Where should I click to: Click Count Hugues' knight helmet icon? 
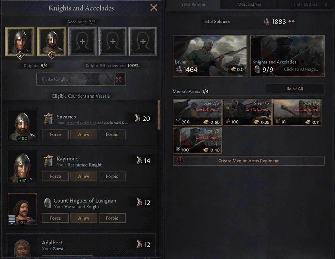pos(48,203)
